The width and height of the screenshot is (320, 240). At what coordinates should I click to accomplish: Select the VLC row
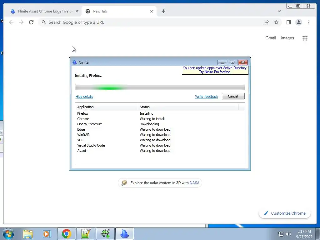160,140
